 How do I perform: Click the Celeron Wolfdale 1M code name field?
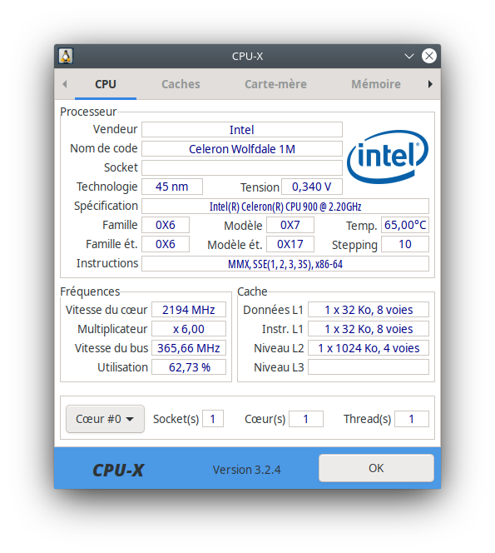(x=242, y=149)
